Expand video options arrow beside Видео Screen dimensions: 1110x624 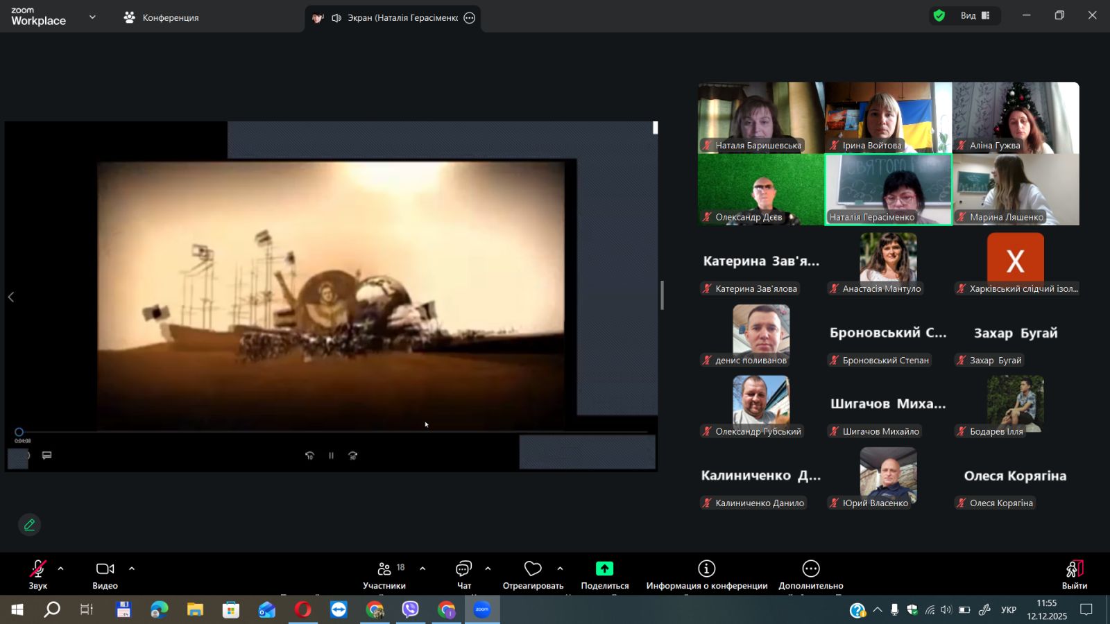[132, 569]
